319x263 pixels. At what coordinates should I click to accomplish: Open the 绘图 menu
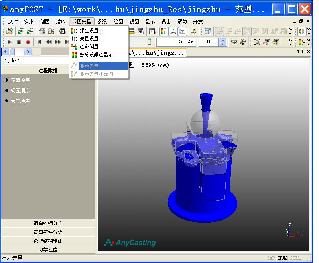118,22
